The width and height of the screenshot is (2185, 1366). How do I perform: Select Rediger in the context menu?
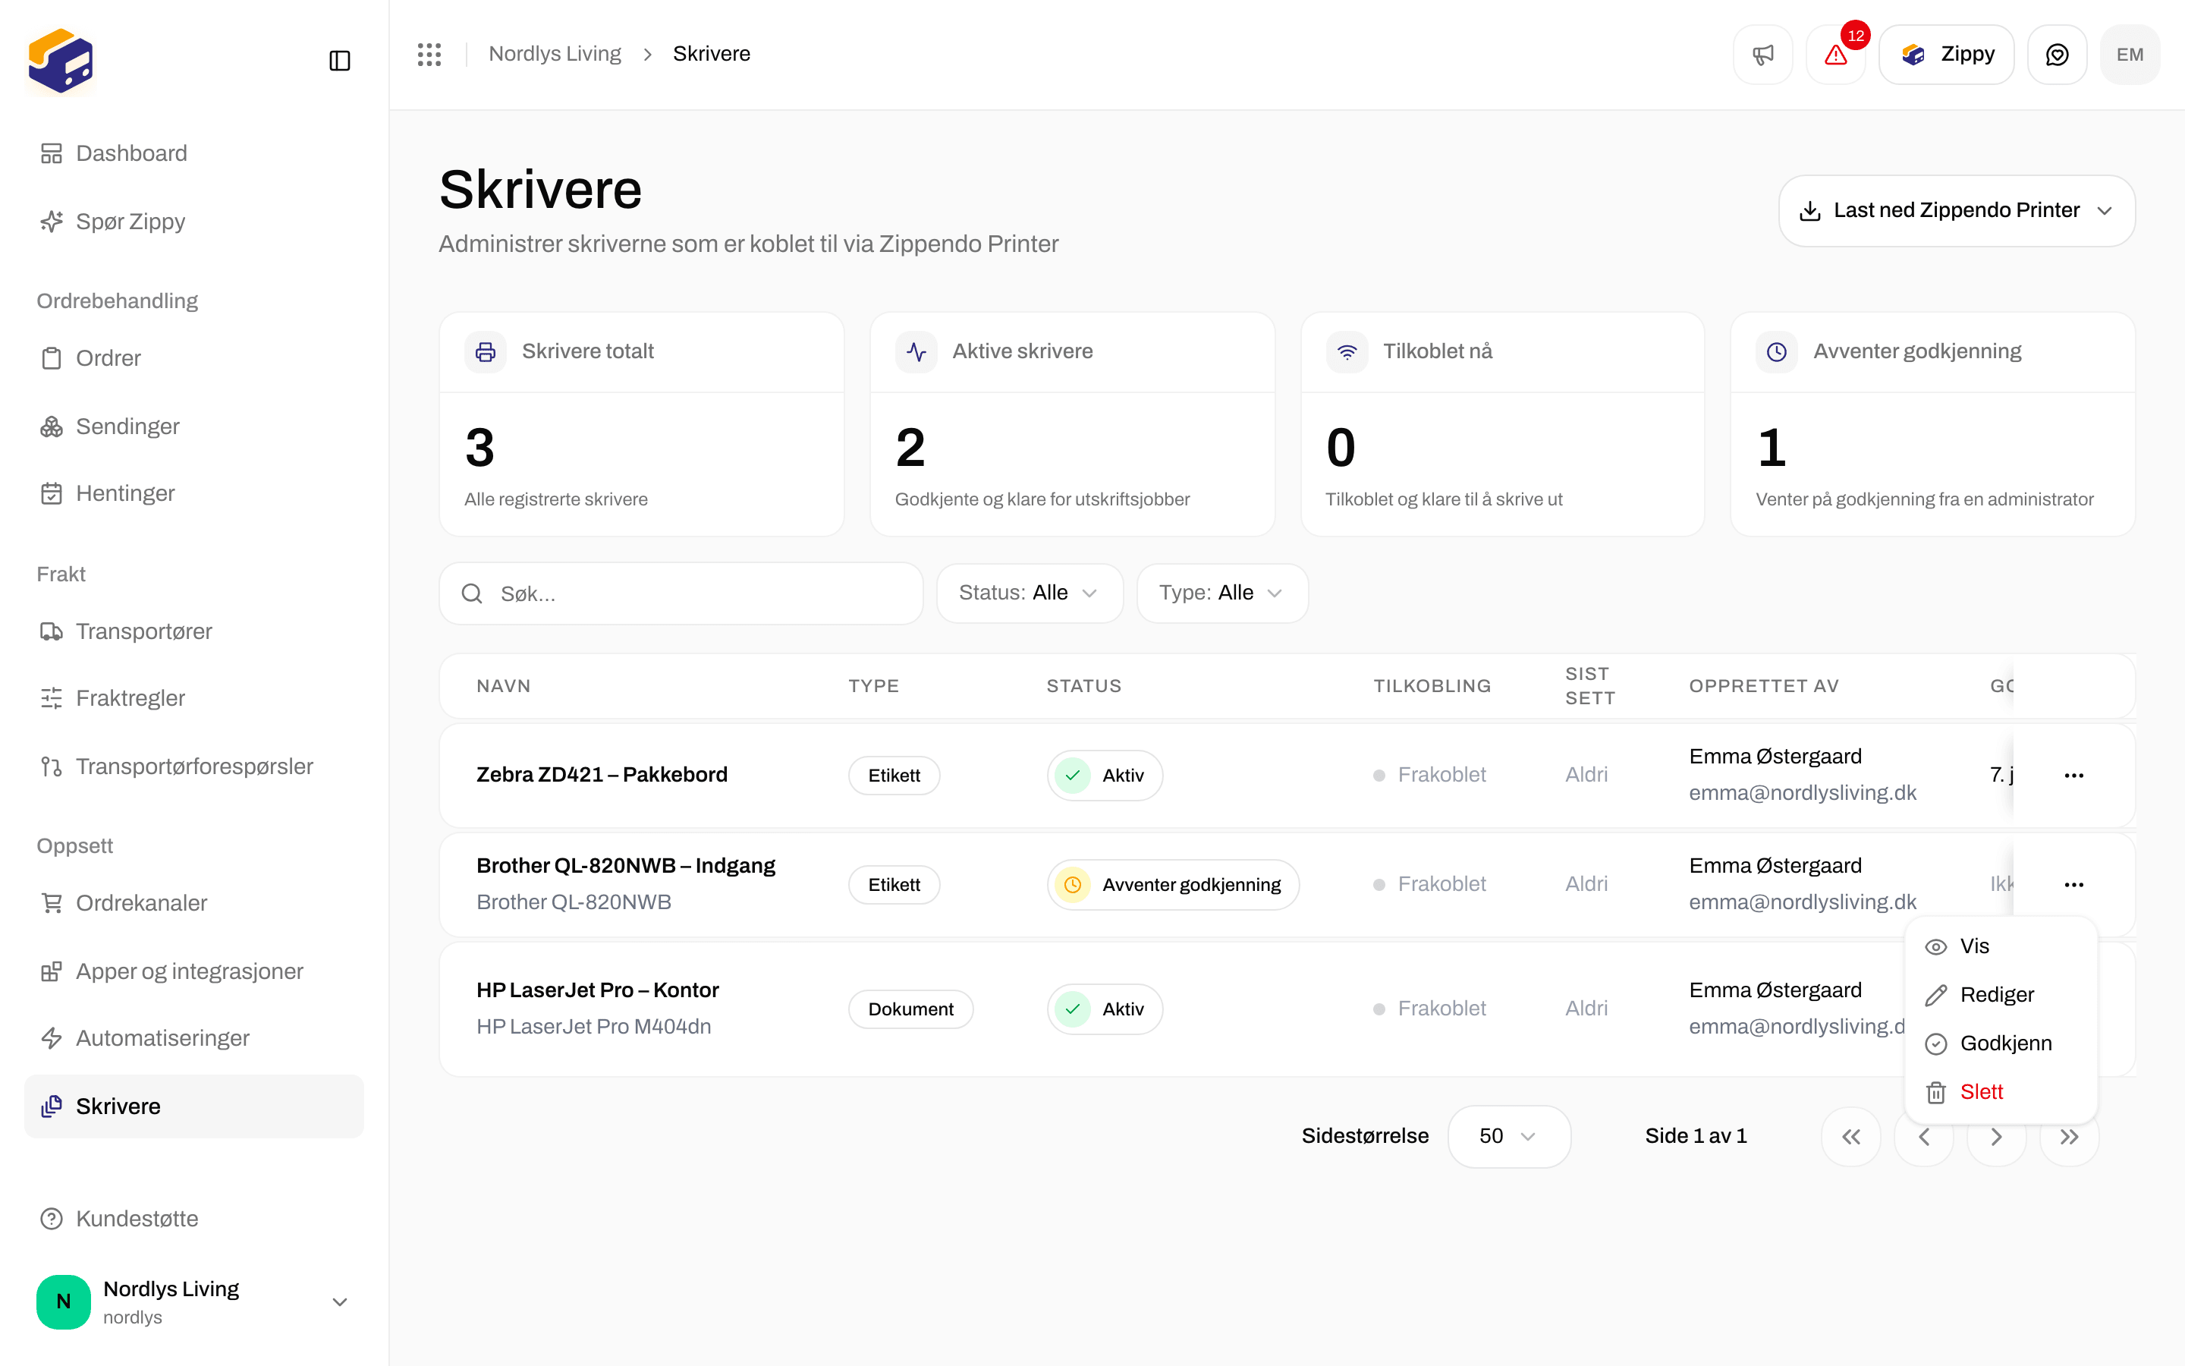coord(2001,995)
